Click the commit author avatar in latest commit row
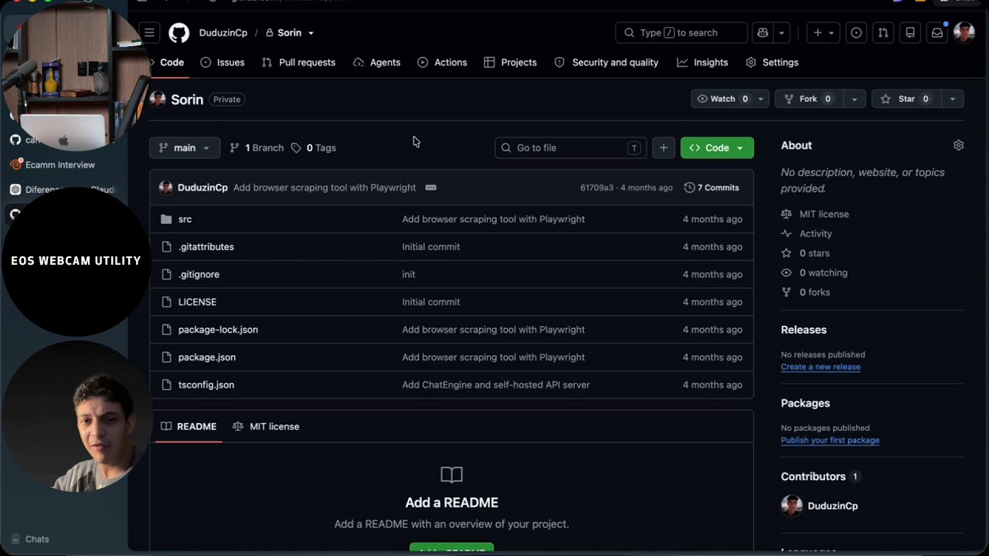Image resolution: width=989 pixels, height=556 pixels. tap(165, 188)
